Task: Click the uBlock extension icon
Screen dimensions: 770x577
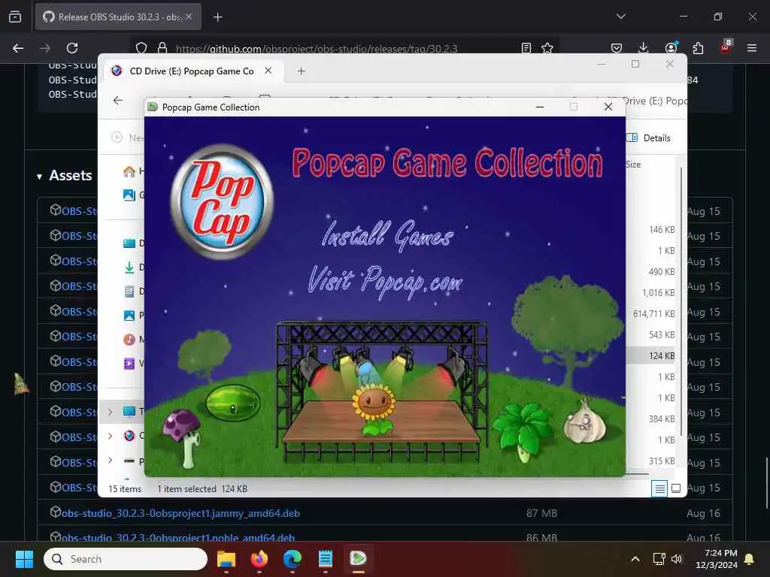Action: tap(726, 47)
